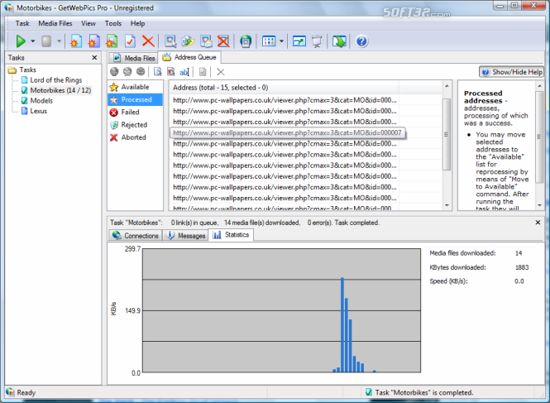Screen dimensions: 550x403
Task: Select the Address Queue tab
Action: (x=189, y=57)
